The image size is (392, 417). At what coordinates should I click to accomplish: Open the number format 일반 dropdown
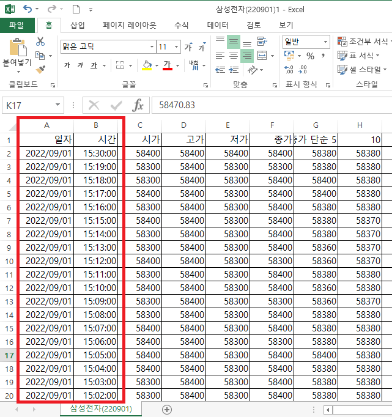pyautogui.click(x=325, y=42)
